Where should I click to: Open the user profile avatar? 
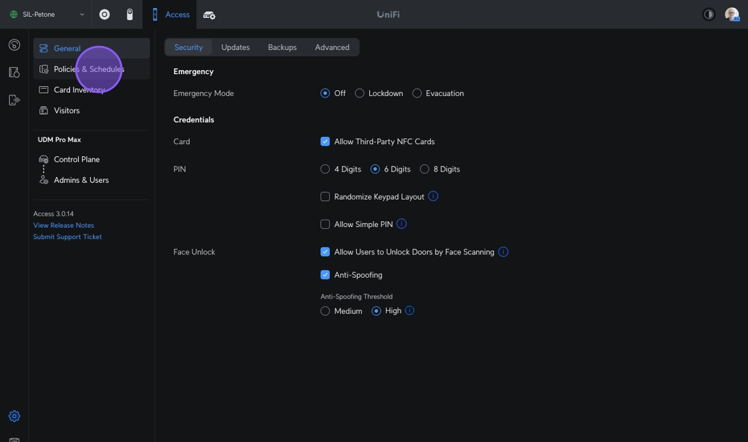click(731, 14)
